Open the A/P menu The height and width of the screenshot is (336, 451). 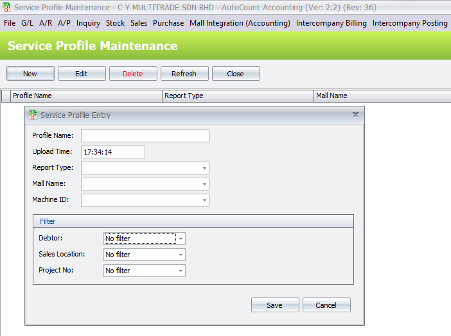tap(64, 23)
